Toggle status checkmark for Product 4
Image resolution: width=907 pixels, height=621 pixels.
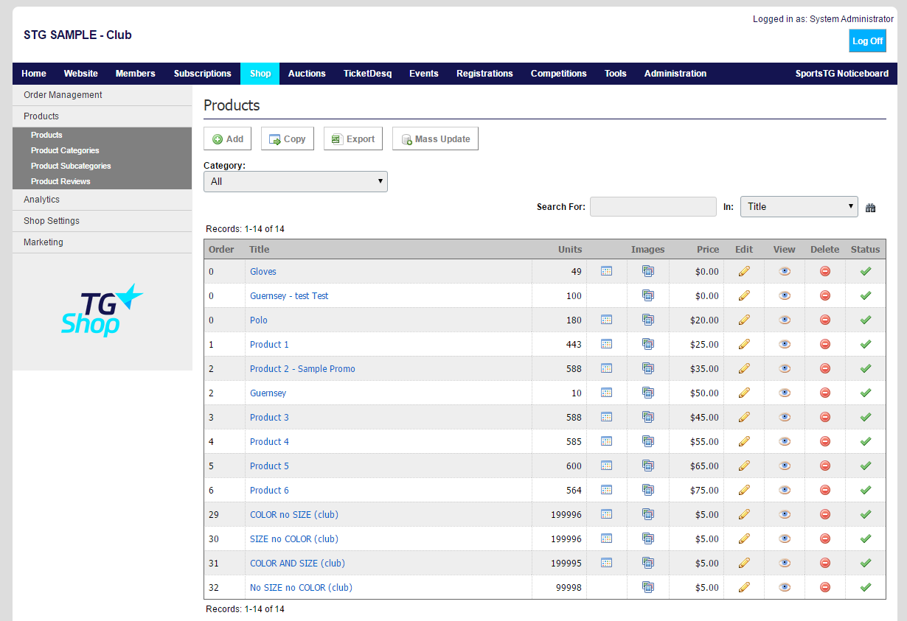[x=865, y=441]
